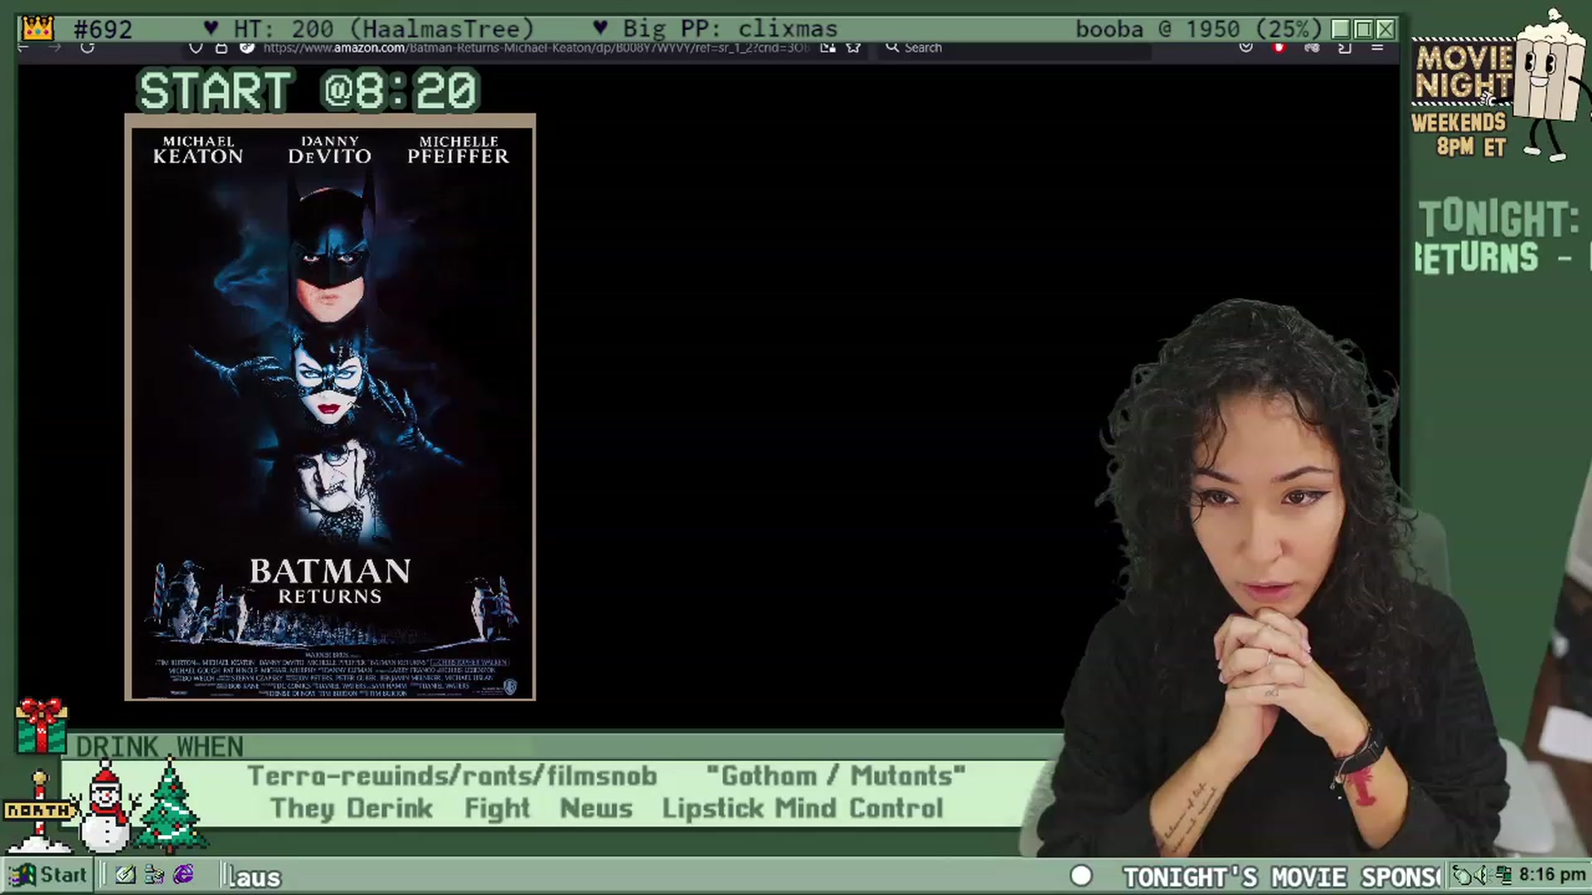Click "Big PP: clixmas" text
This screenshot has width=1592, height=895.
click(x=730, y=29)
